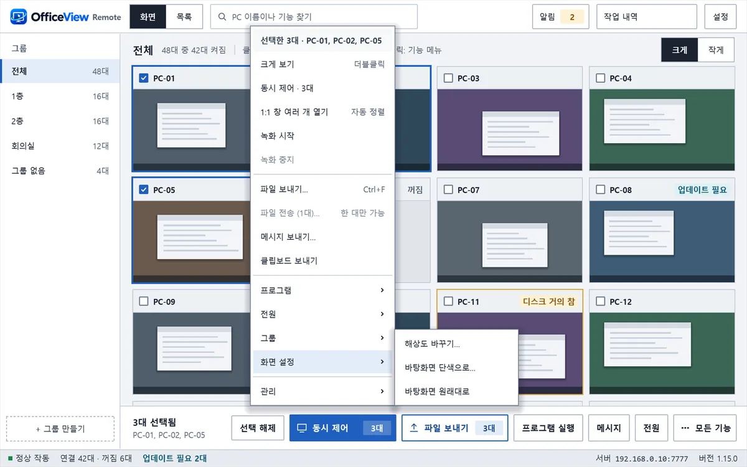
Task: Open the PC-04 screen thumbnail
Action: [662, 130]
